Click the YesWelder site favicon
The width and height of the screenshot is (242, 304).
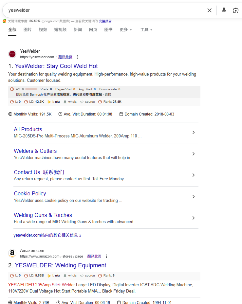coord(12,54)
